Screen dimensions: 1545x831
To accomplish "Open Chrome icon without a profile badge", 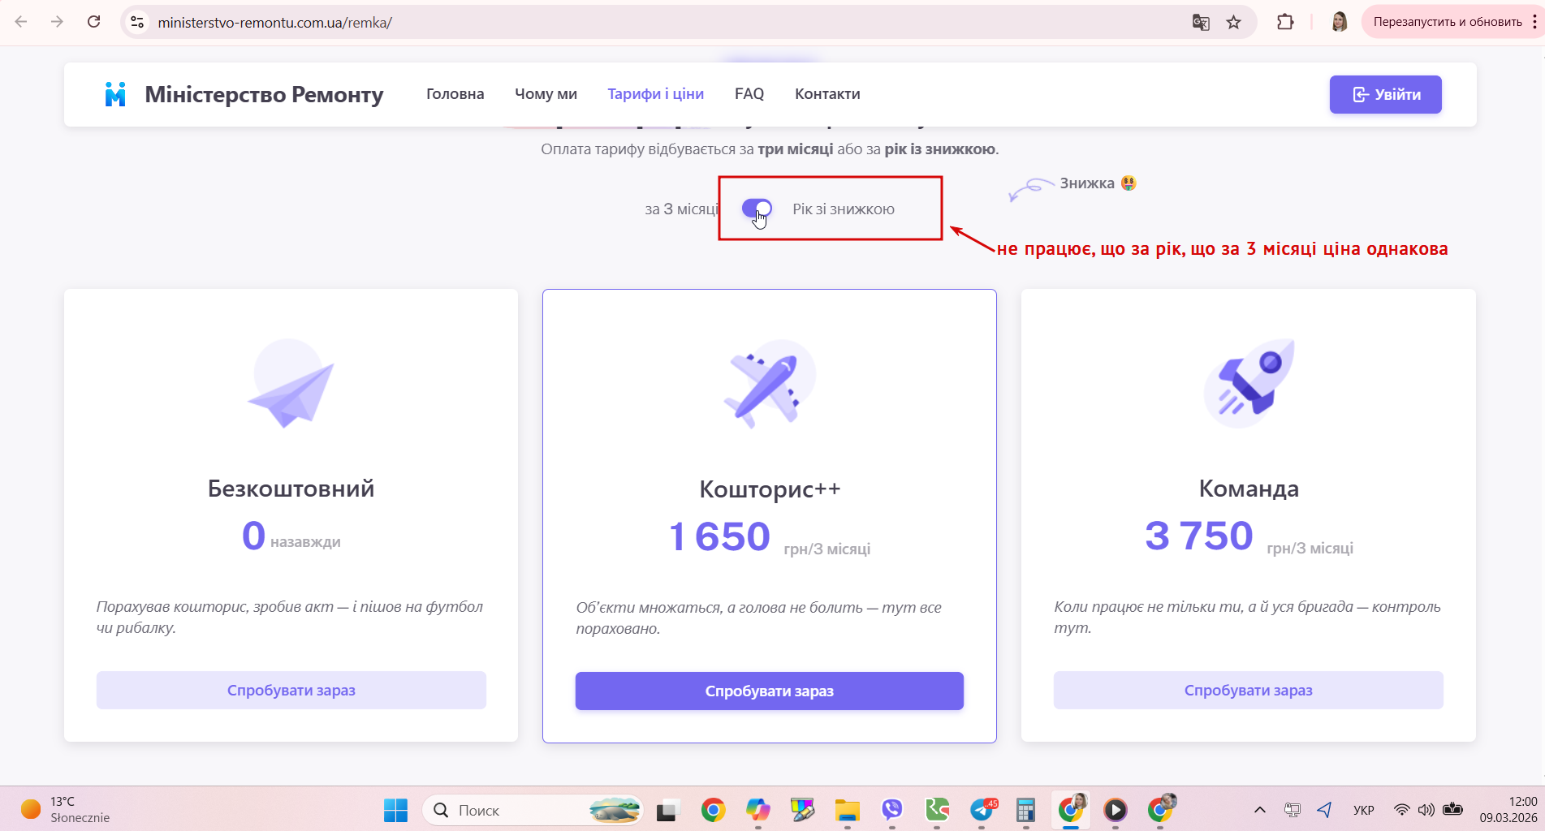I will [713, 810].
